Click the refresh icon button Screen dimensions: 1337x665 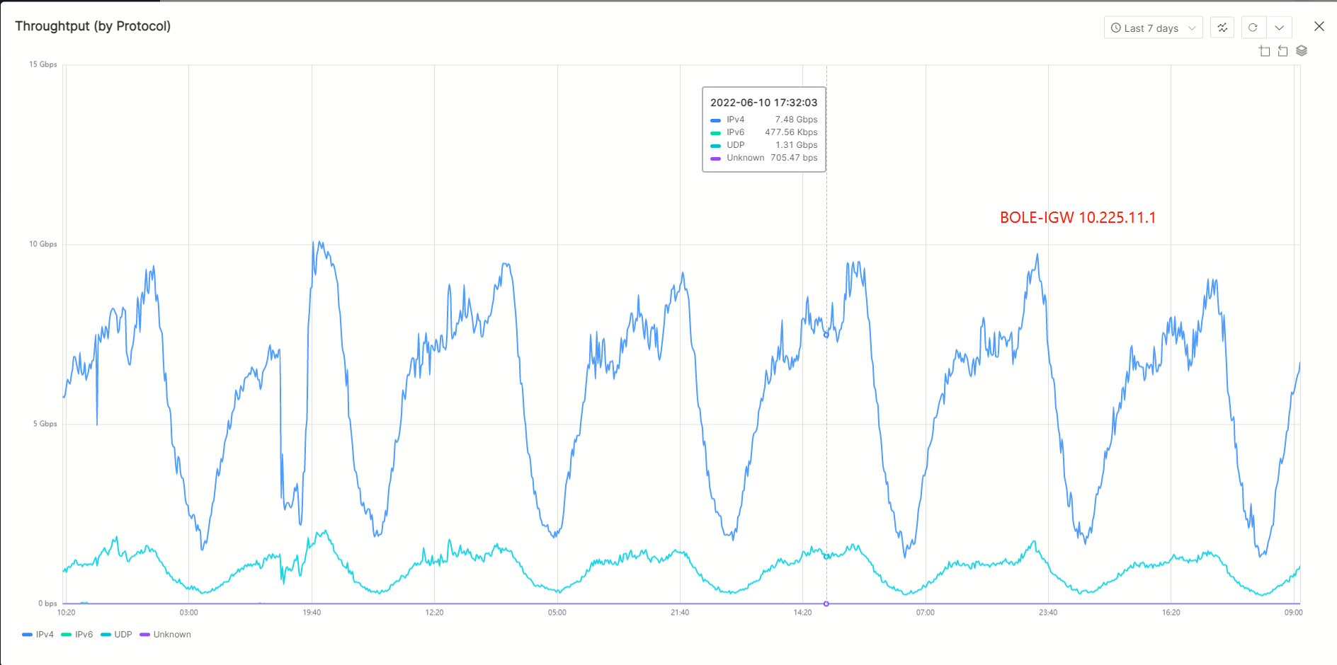tap(1253, 28)
